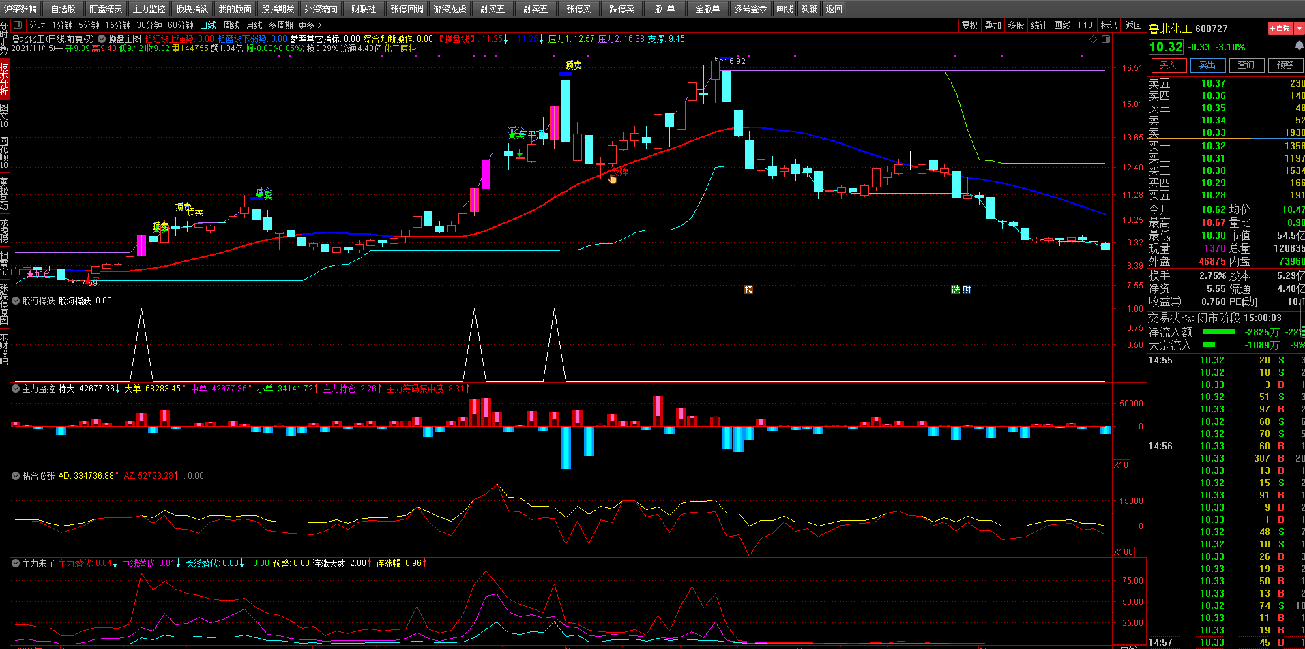The width and height of the screenshot is (1305, 649).
Task: Open the 更多 period chevron menu
Action: point(310,25)
